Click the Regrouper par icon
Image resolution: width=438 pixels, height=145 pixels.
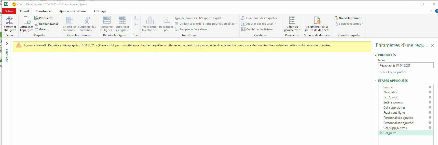coord(166,20)
